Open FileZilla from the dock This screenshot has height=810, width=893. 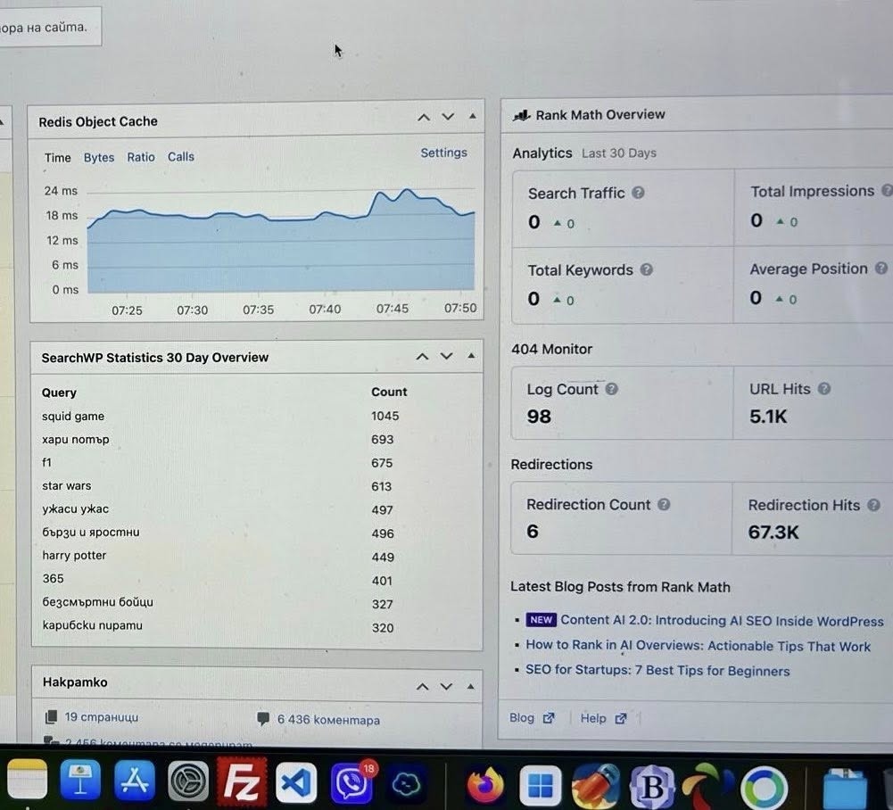pyautogui.click(x=242, y=783)
